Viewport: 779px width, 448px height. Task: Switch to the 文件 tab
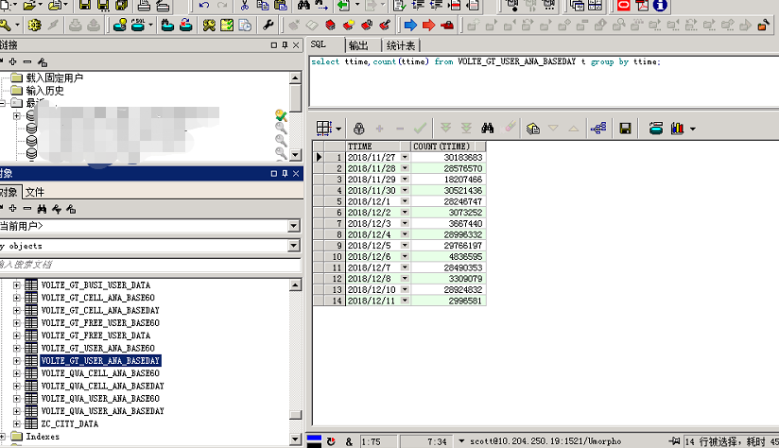point(35,192)
